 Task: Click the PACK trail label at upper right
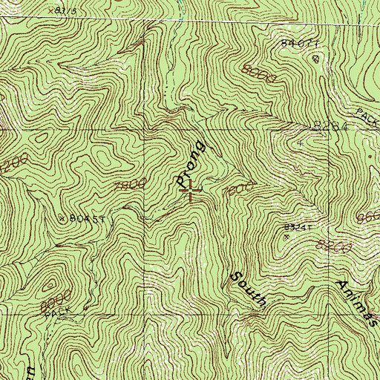point(367,117)
